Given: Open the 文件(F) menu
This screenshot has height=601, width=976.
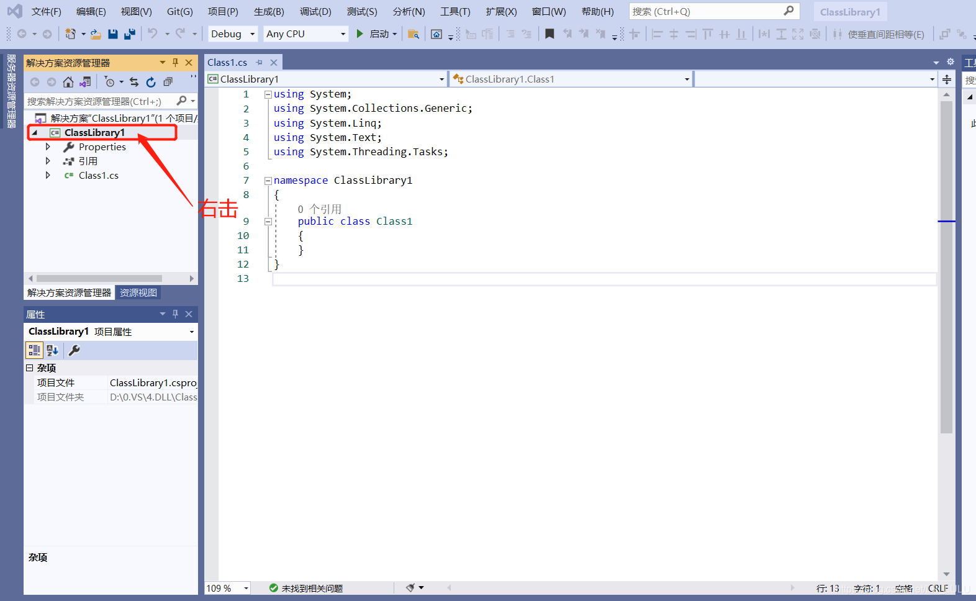Looking at the screenshot, I should click(47, 12).
